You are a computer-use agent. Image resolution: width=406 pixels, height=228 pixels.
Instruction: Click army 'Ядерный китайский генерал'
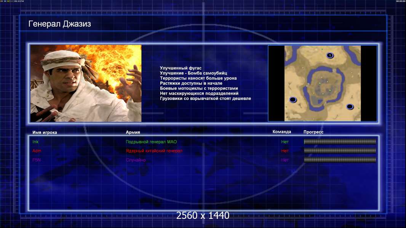[x=154, y=151]
